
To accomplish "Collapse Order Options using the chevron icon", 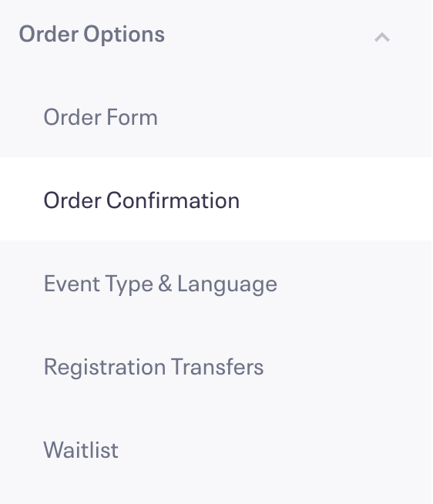I will point(382,37).
